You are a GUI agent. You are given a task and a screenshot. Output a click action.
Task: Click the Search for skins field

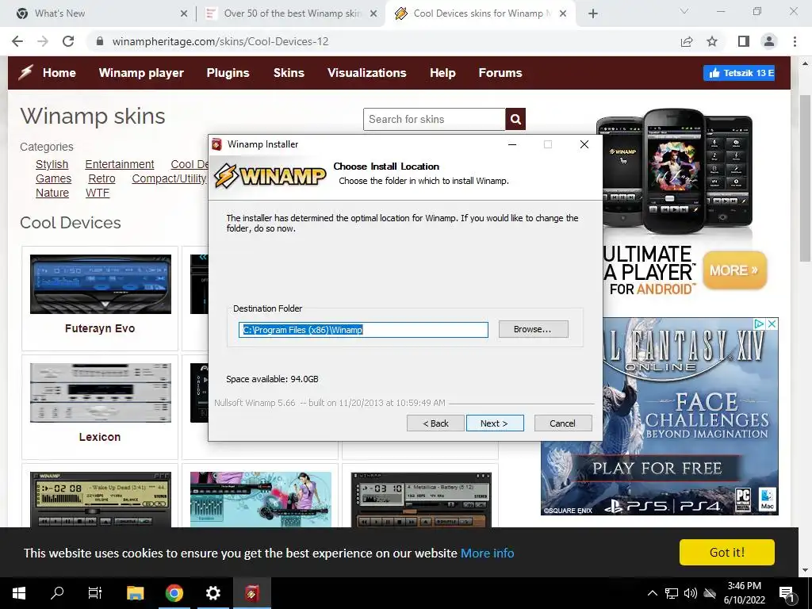coord(435,120)
